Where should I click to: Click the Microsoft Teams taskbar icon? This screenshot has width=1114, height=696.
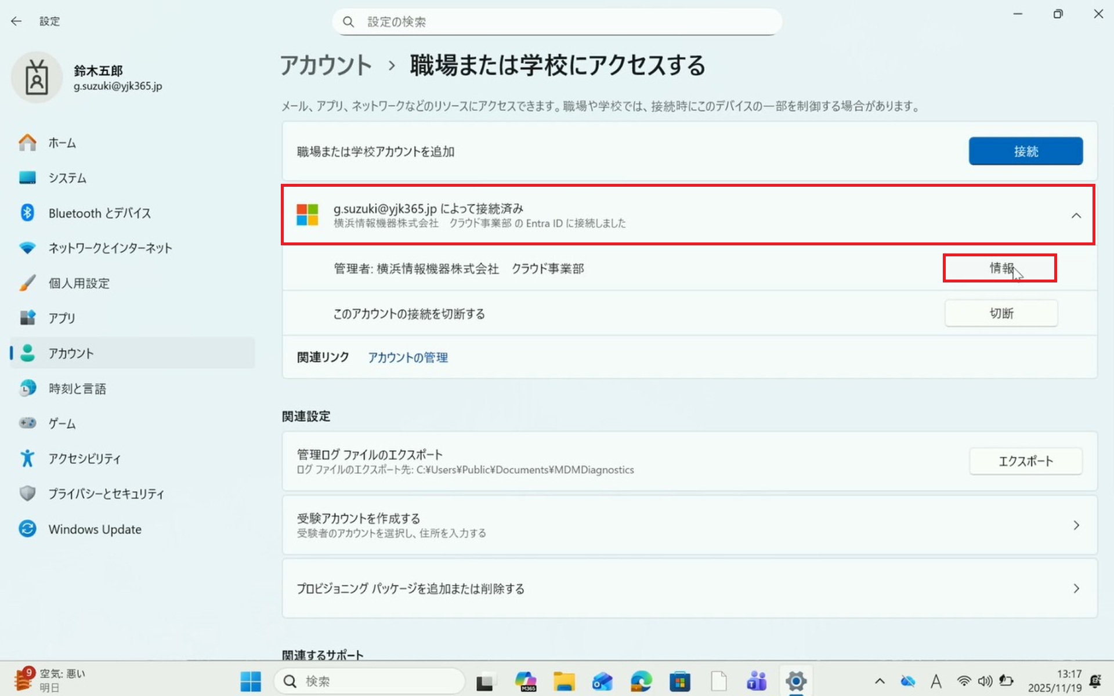click(757, 681)
